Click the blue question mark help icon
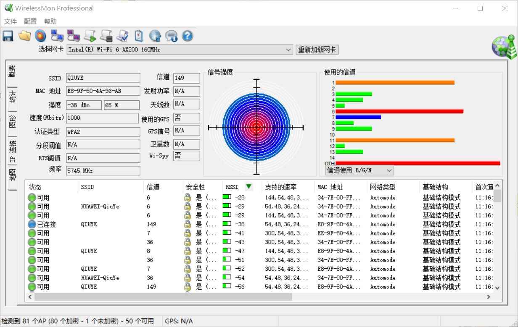 (x=188, y=36)
